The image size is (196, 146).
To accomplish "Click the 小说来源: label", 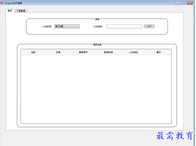I will coord(47,26).
